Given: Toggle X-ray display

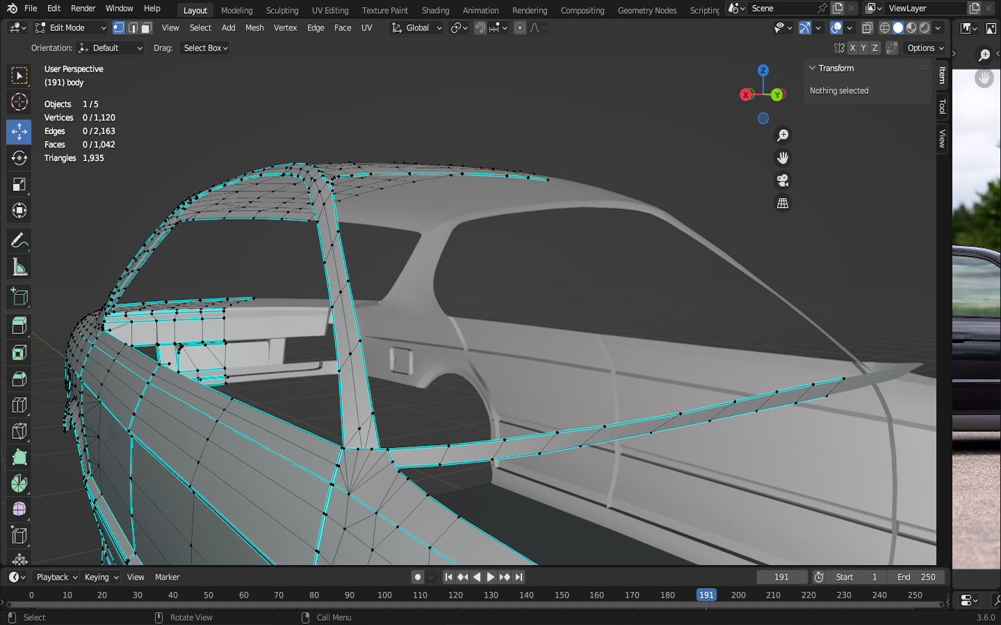Looking at the screenshot, I should pyautogui.click(x=868, y=28).
